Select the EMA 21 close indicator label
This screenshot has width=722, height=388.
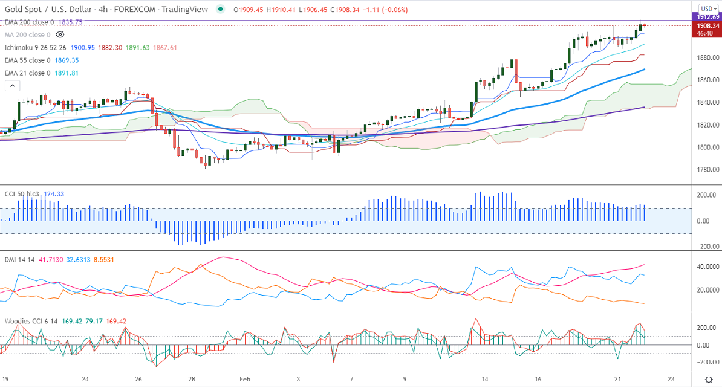point(28,73)
